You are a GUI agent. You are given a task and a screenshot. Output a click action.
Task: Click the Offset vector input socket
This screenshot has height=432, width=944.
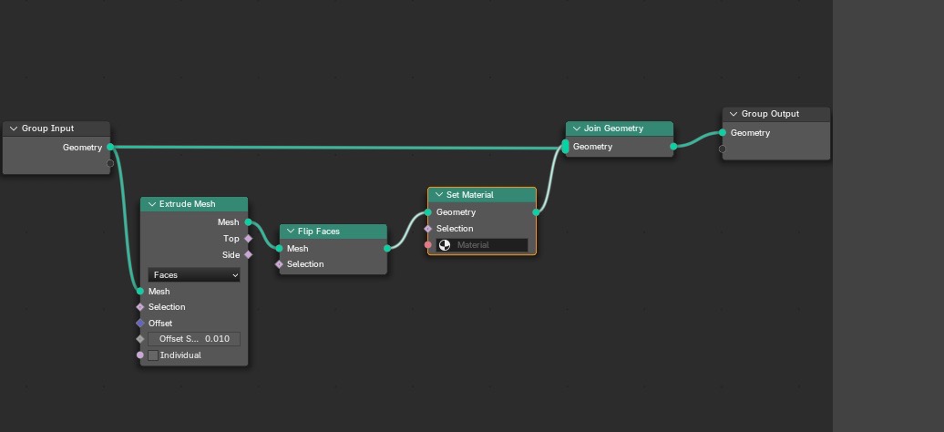pos(140,323)
